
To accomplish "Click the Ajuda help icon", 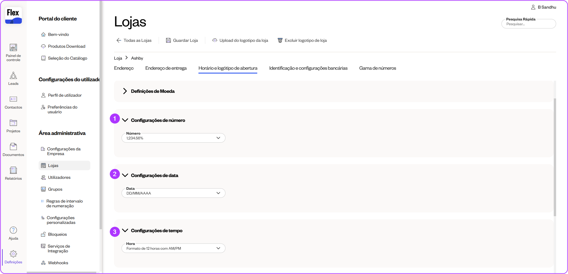I will (x=13, y=230).
